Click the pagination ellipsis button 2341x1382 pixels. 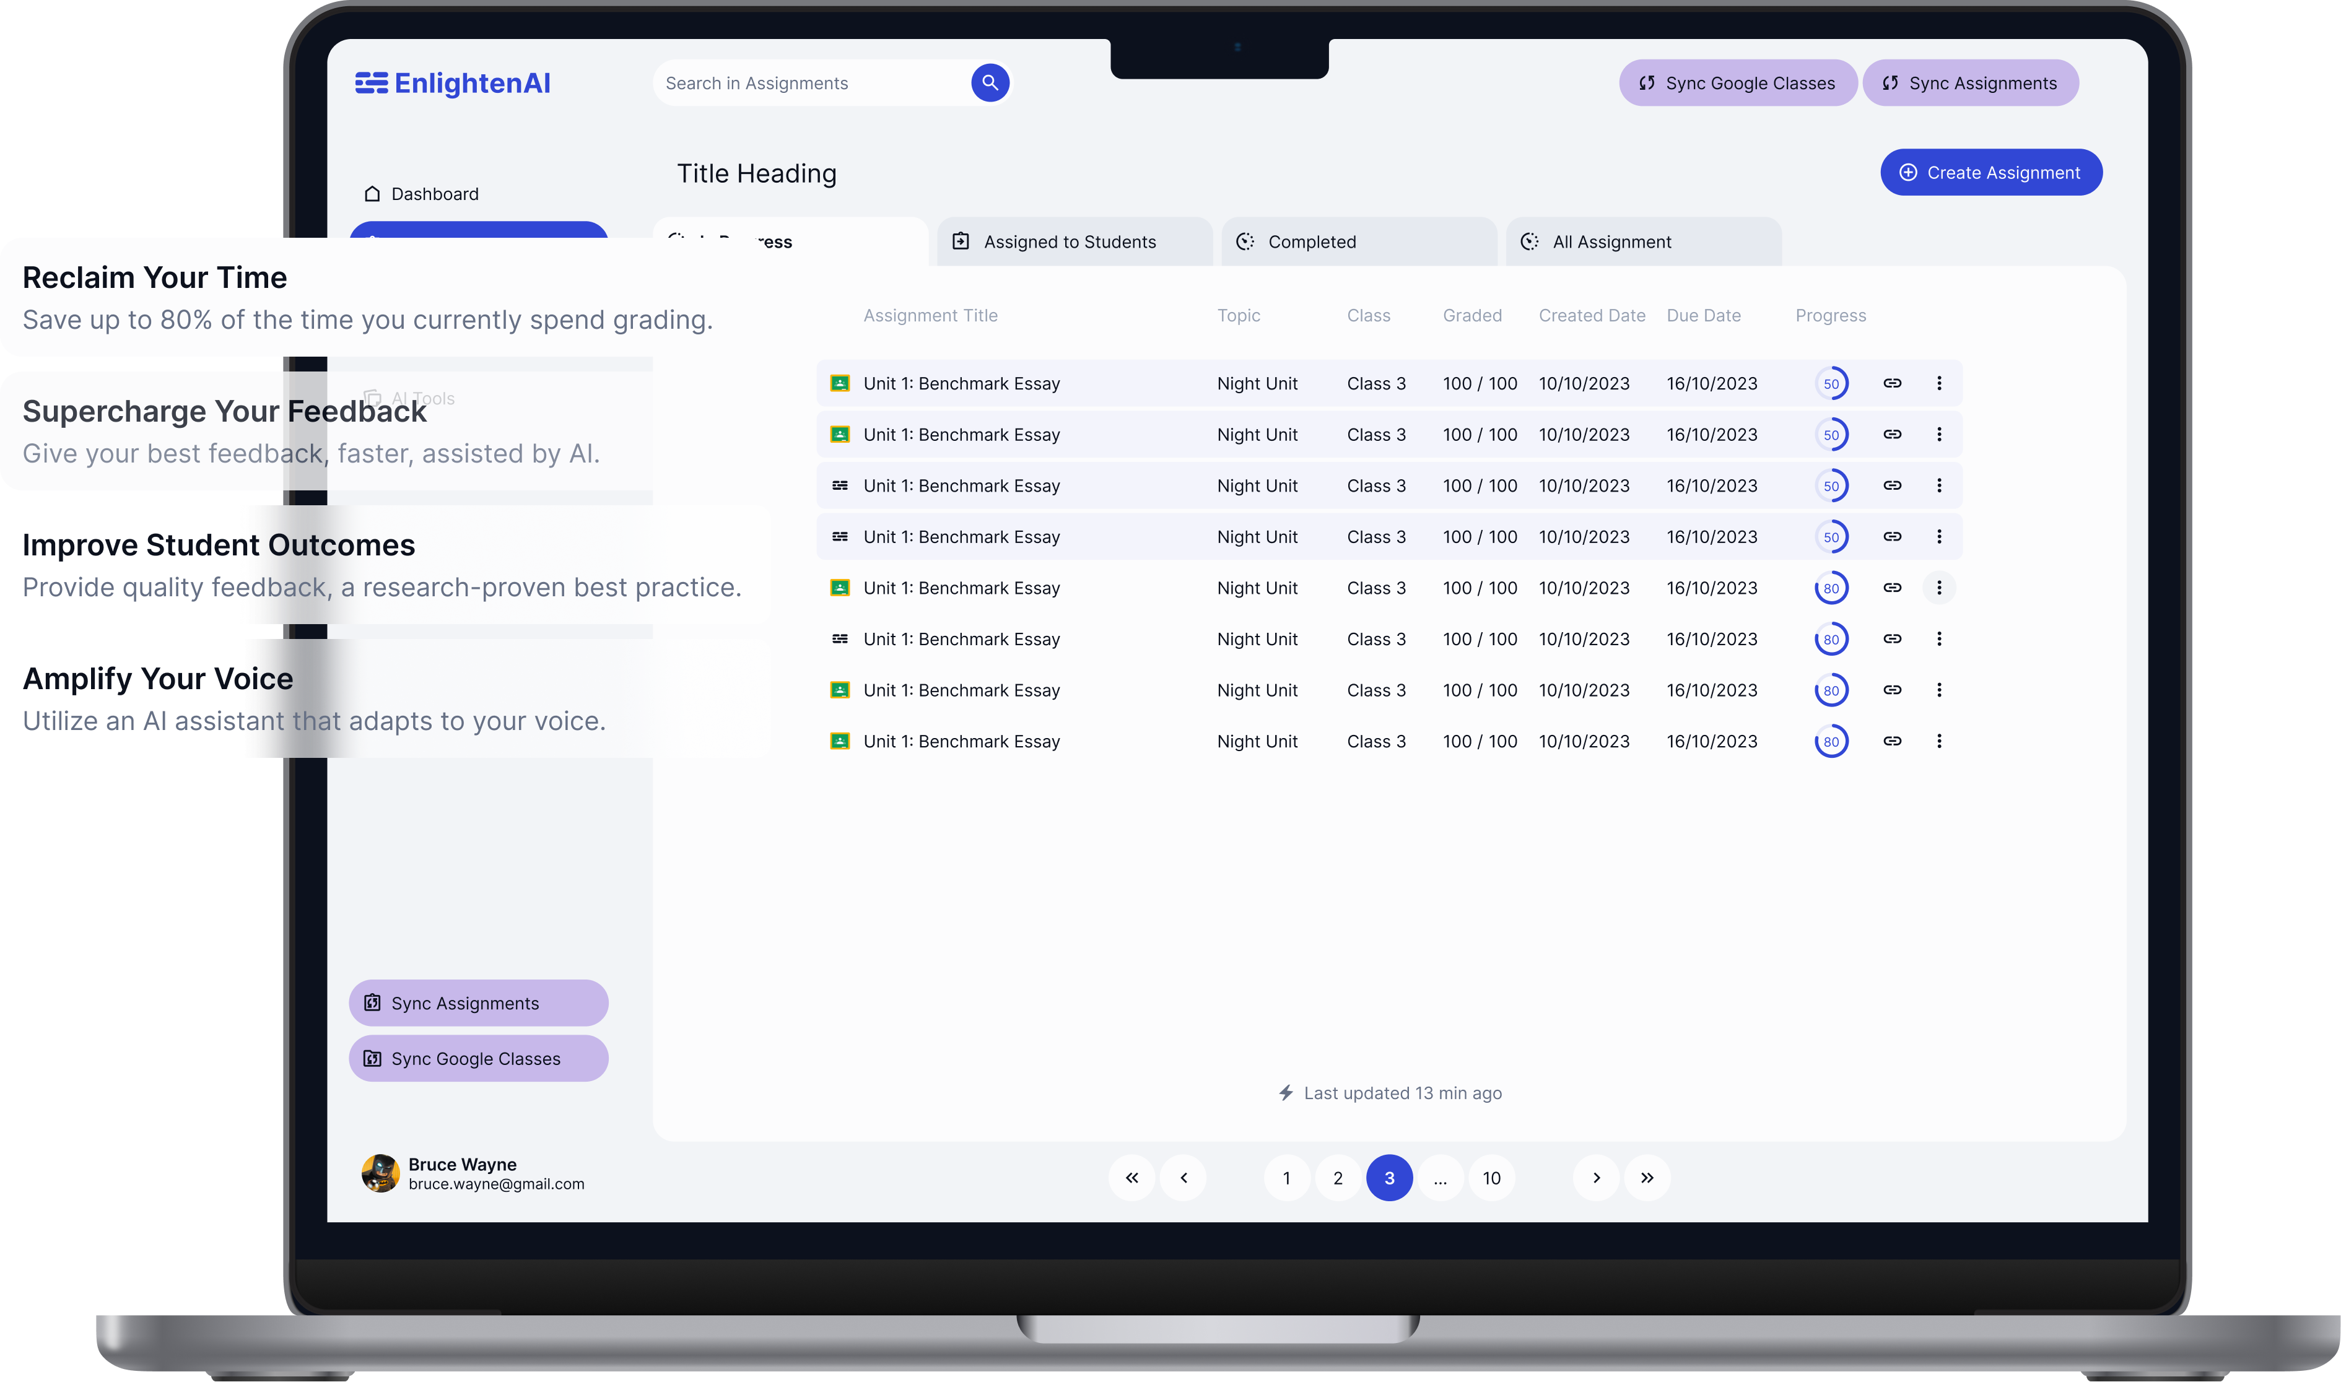[1441, 1178]
